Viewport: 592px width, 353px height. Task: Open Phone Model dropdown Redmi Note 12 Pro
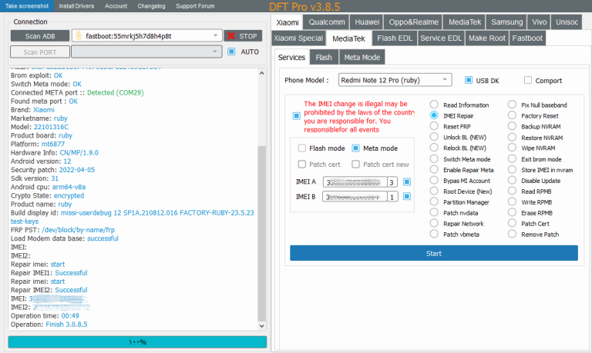coord(395,80)
